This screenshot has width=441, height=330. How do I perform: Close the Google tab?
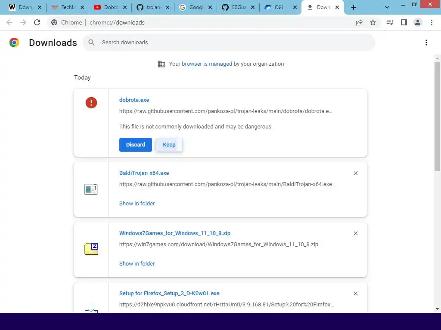[x=210, y=7]
